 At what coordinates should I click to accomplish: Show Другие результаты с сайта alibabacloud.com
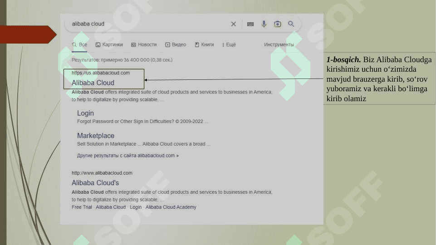(127, 156)
